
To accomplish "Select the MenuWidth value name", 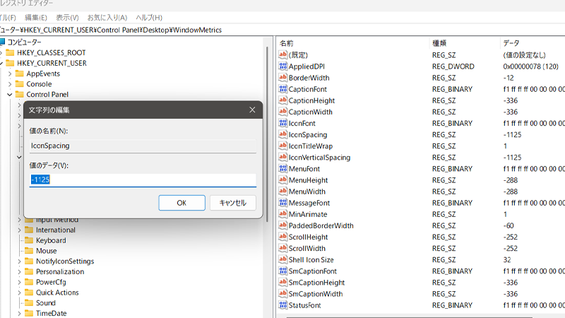I will click(307, 192).
